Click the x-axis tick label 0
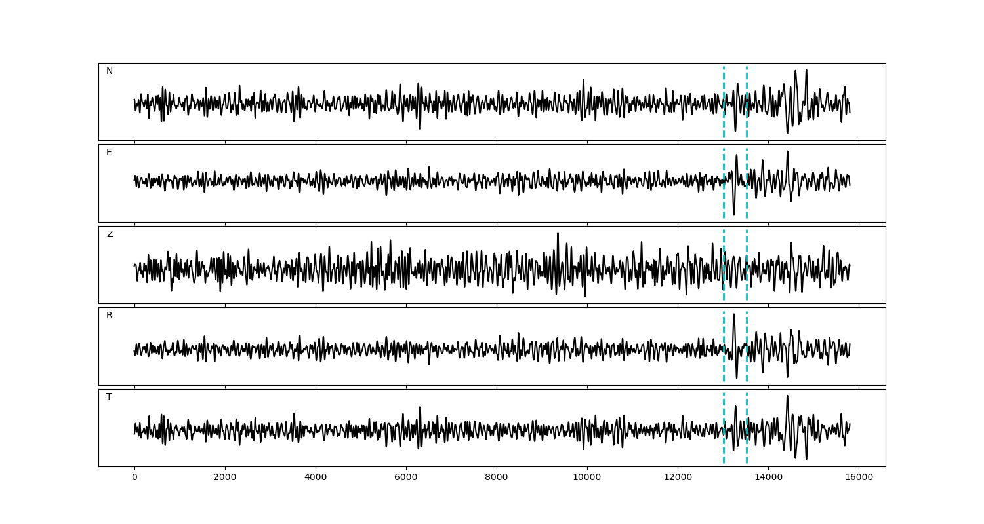The height and width of the screenshot is (524, 984). [134, 478]
